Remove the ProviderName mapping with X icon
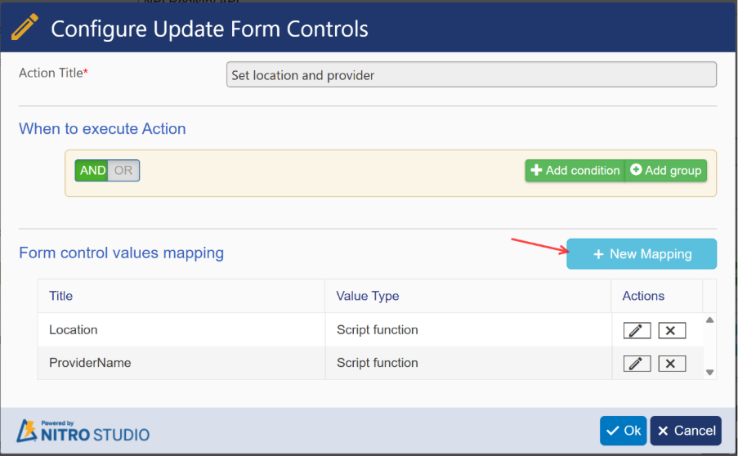Viewport: 738px width, 456px height. click(x=672, y=363)
